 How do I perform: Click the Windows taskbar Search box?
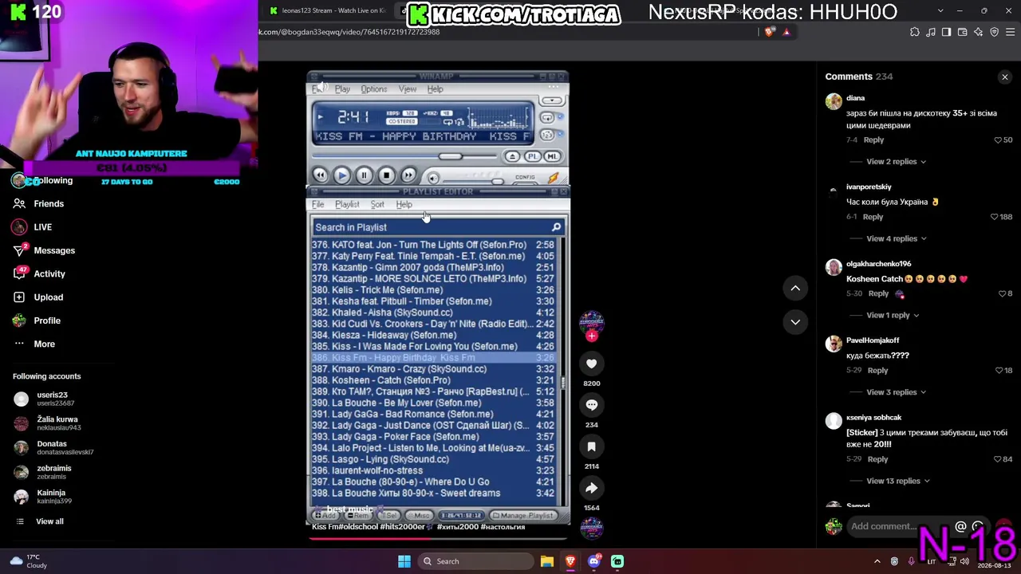476,561
